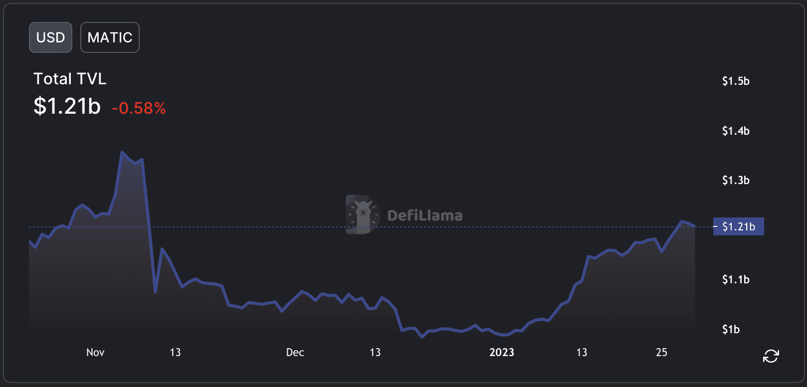The width and height of the screenshot is (807, 387).
Task: Click the highest TVL peak in early November
Action: 122,152
